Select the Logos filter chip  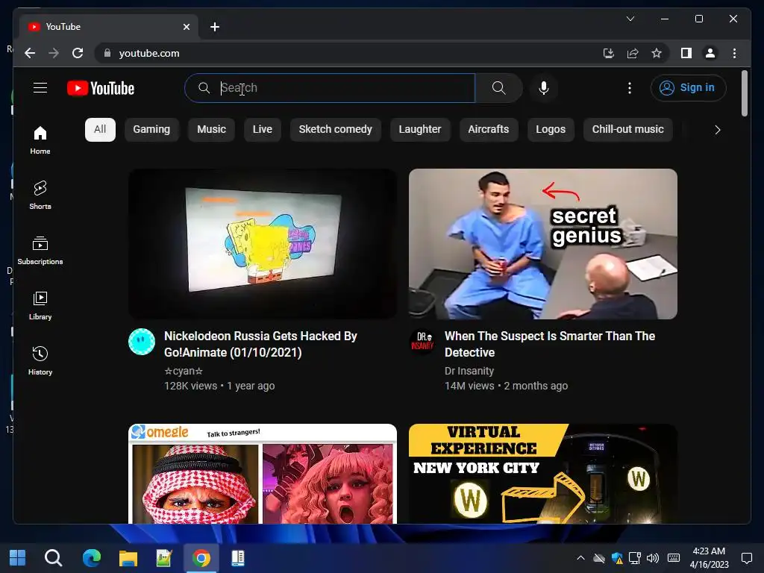tap(551, 130)
